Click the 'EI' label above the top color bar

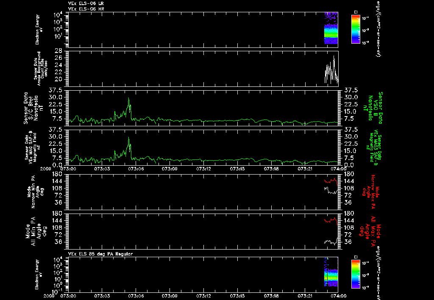click(x=356, y=12)
